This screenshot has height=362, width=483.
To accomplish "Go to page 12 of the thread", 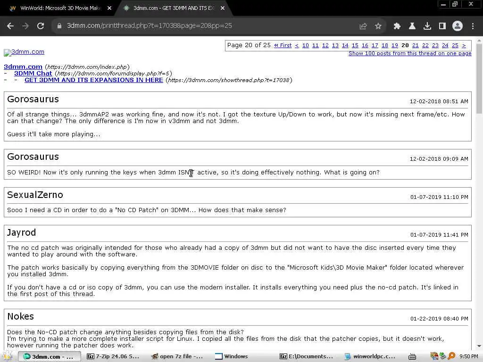I will click(325, 45).
